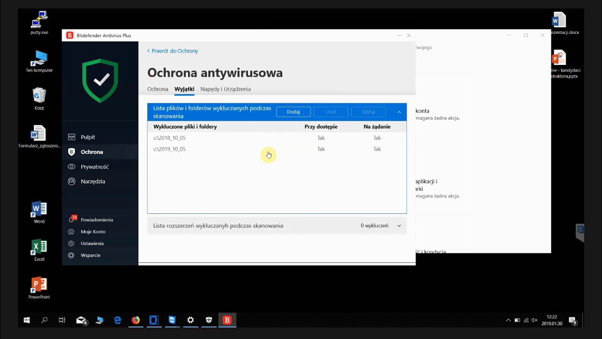Open Kosz recycle bin icon

(x=39, y=99)
